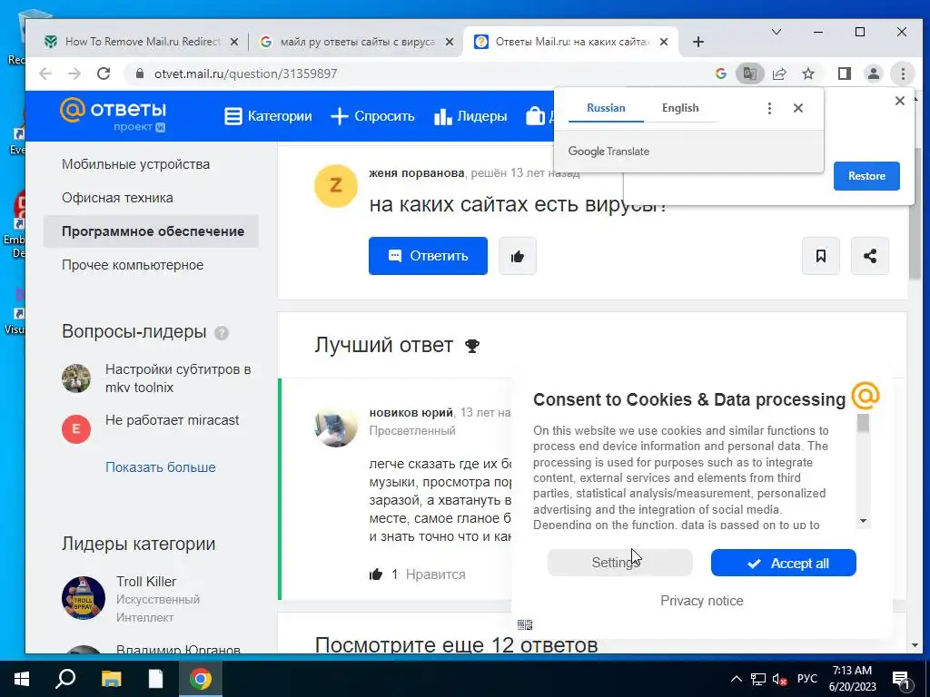Open Прочее компьютерное category
This screenshot has height=697, width=930.
pos(133,265)
